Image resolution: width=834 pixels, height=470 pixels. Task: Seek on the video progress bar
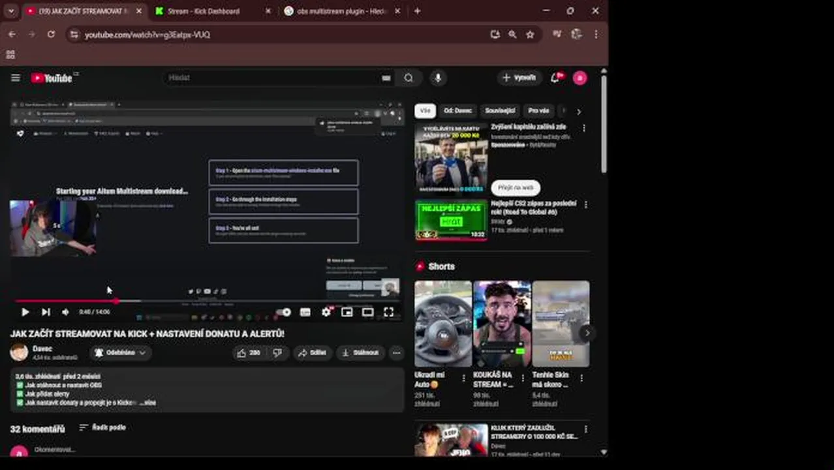tap(208, 301)
